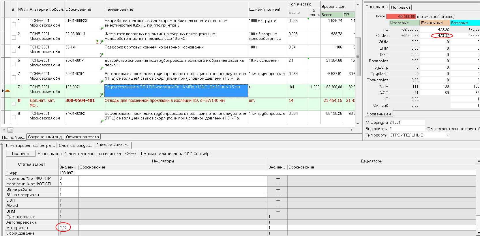The width and height of the screenshot is (480, 236).
Task: Tick the checkbox for red row 8
Action: coord(14,104)
